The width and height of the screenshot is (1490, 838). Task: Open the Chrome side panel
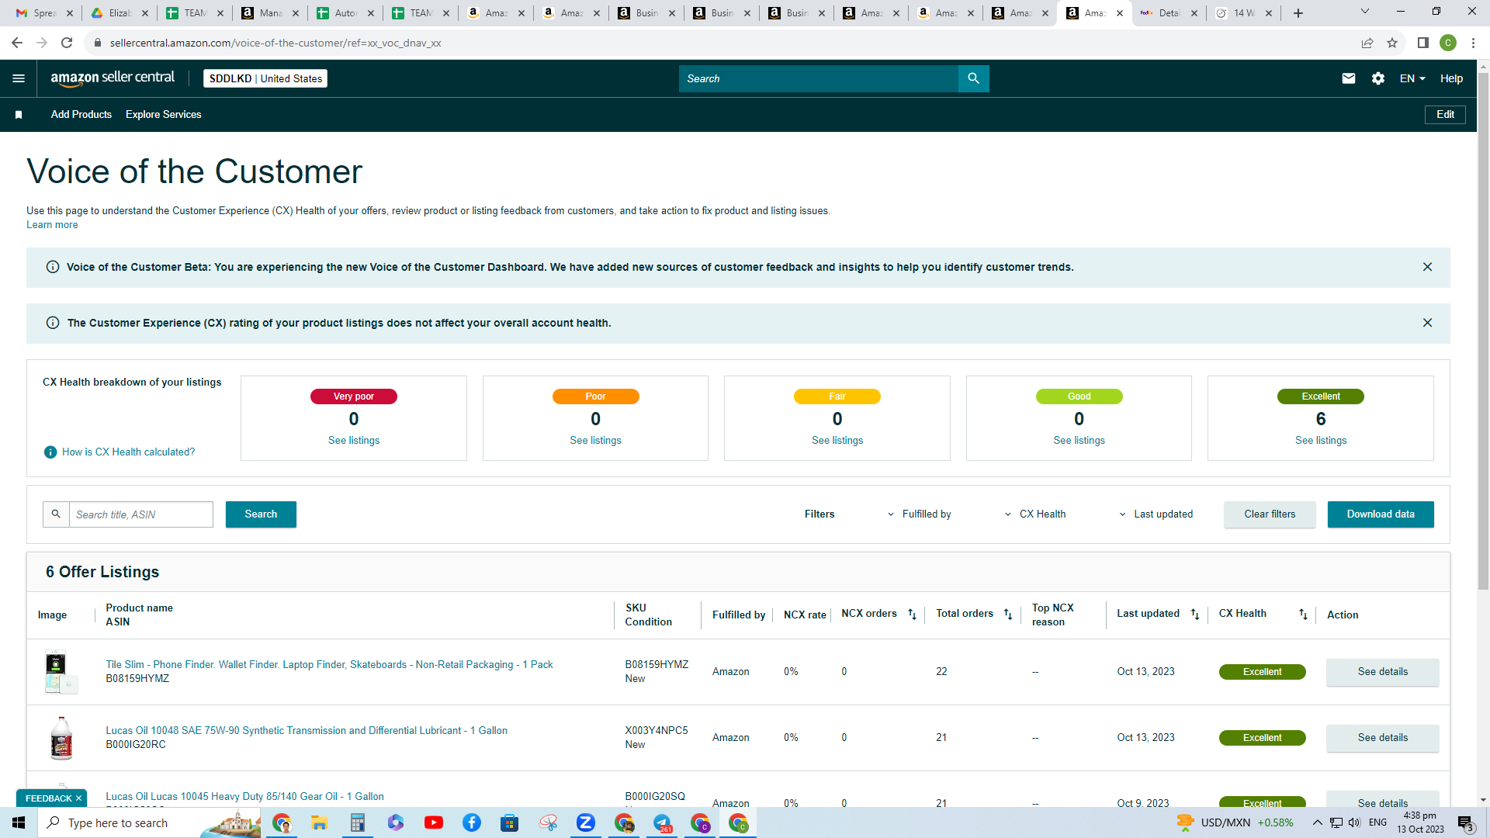(x=1423, y=43)
